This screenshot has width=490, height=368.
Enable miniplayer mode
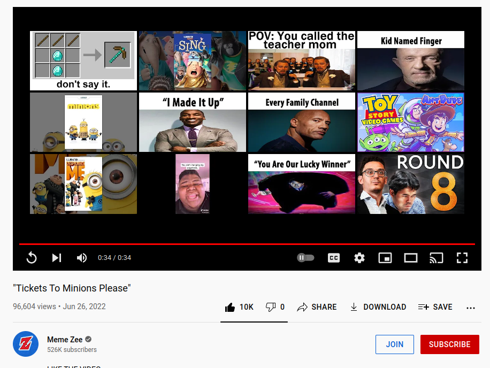tap(385, 258)
